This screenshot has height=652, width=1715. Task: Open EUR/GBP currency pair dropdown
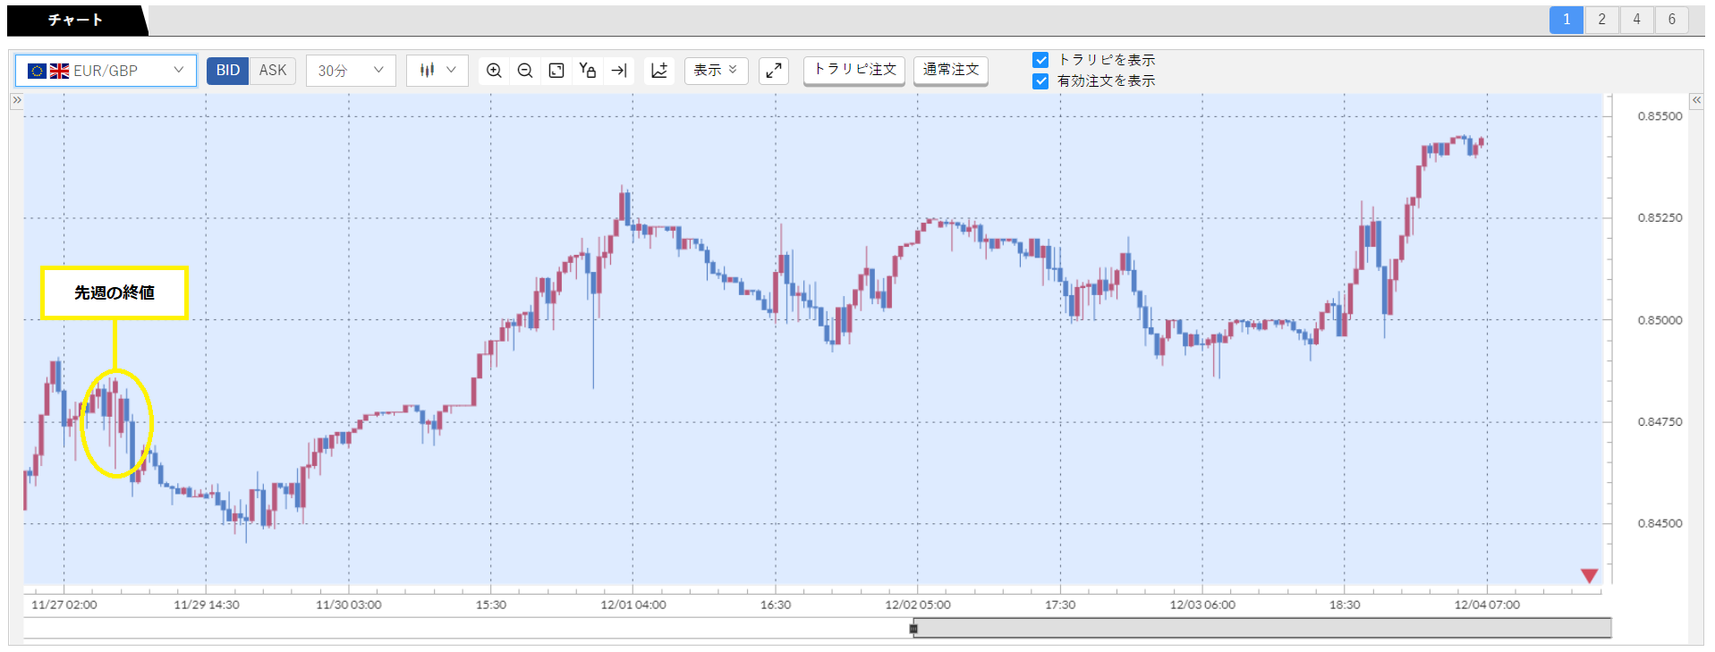(x=106, y=71)
